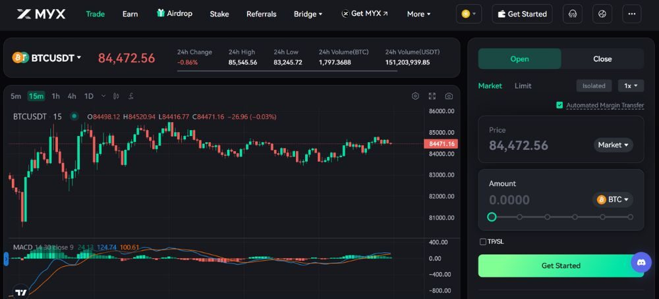Click the Discord floating chat icon
659x299 pixels.
(x=641, y=262)
